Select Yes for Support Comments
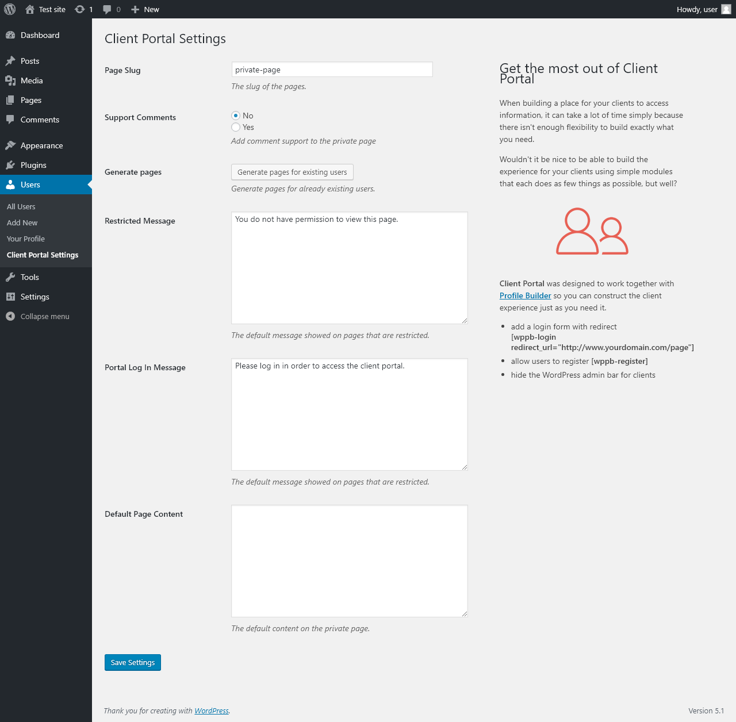736x722 pixels. click(x=236, y=127)
